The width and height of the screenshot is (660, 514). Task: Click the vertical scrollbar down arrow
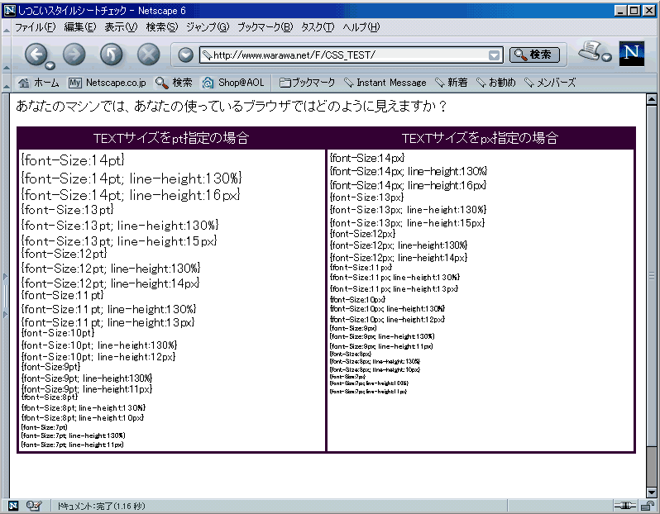[x=651, y=493]
